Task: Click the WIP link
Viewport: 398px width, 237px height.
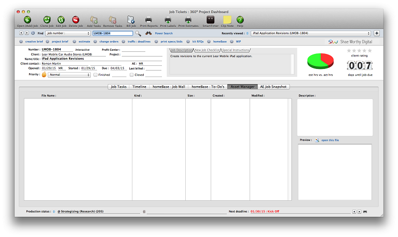Action: (x=238, y=41)
